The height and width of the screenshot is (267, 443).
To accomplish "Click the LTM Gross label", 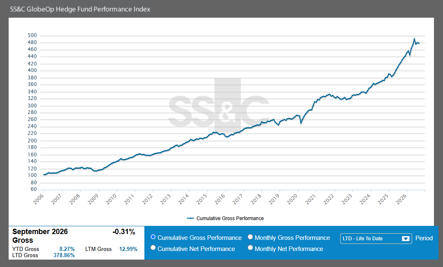I will click(x=98, y=249).
